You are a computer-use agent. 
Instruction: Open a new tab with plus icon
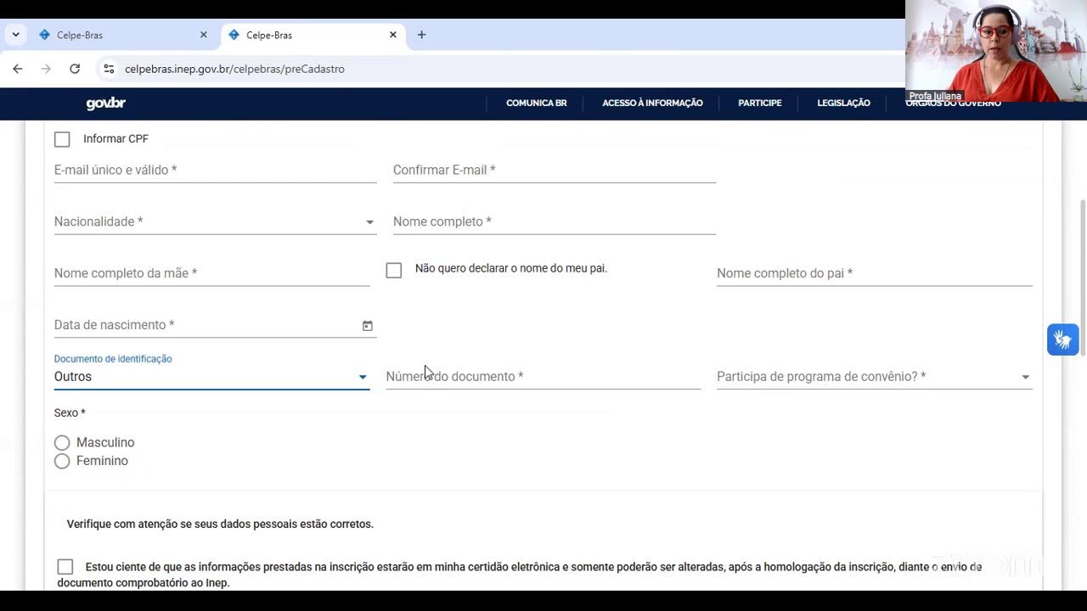point(421,35)
